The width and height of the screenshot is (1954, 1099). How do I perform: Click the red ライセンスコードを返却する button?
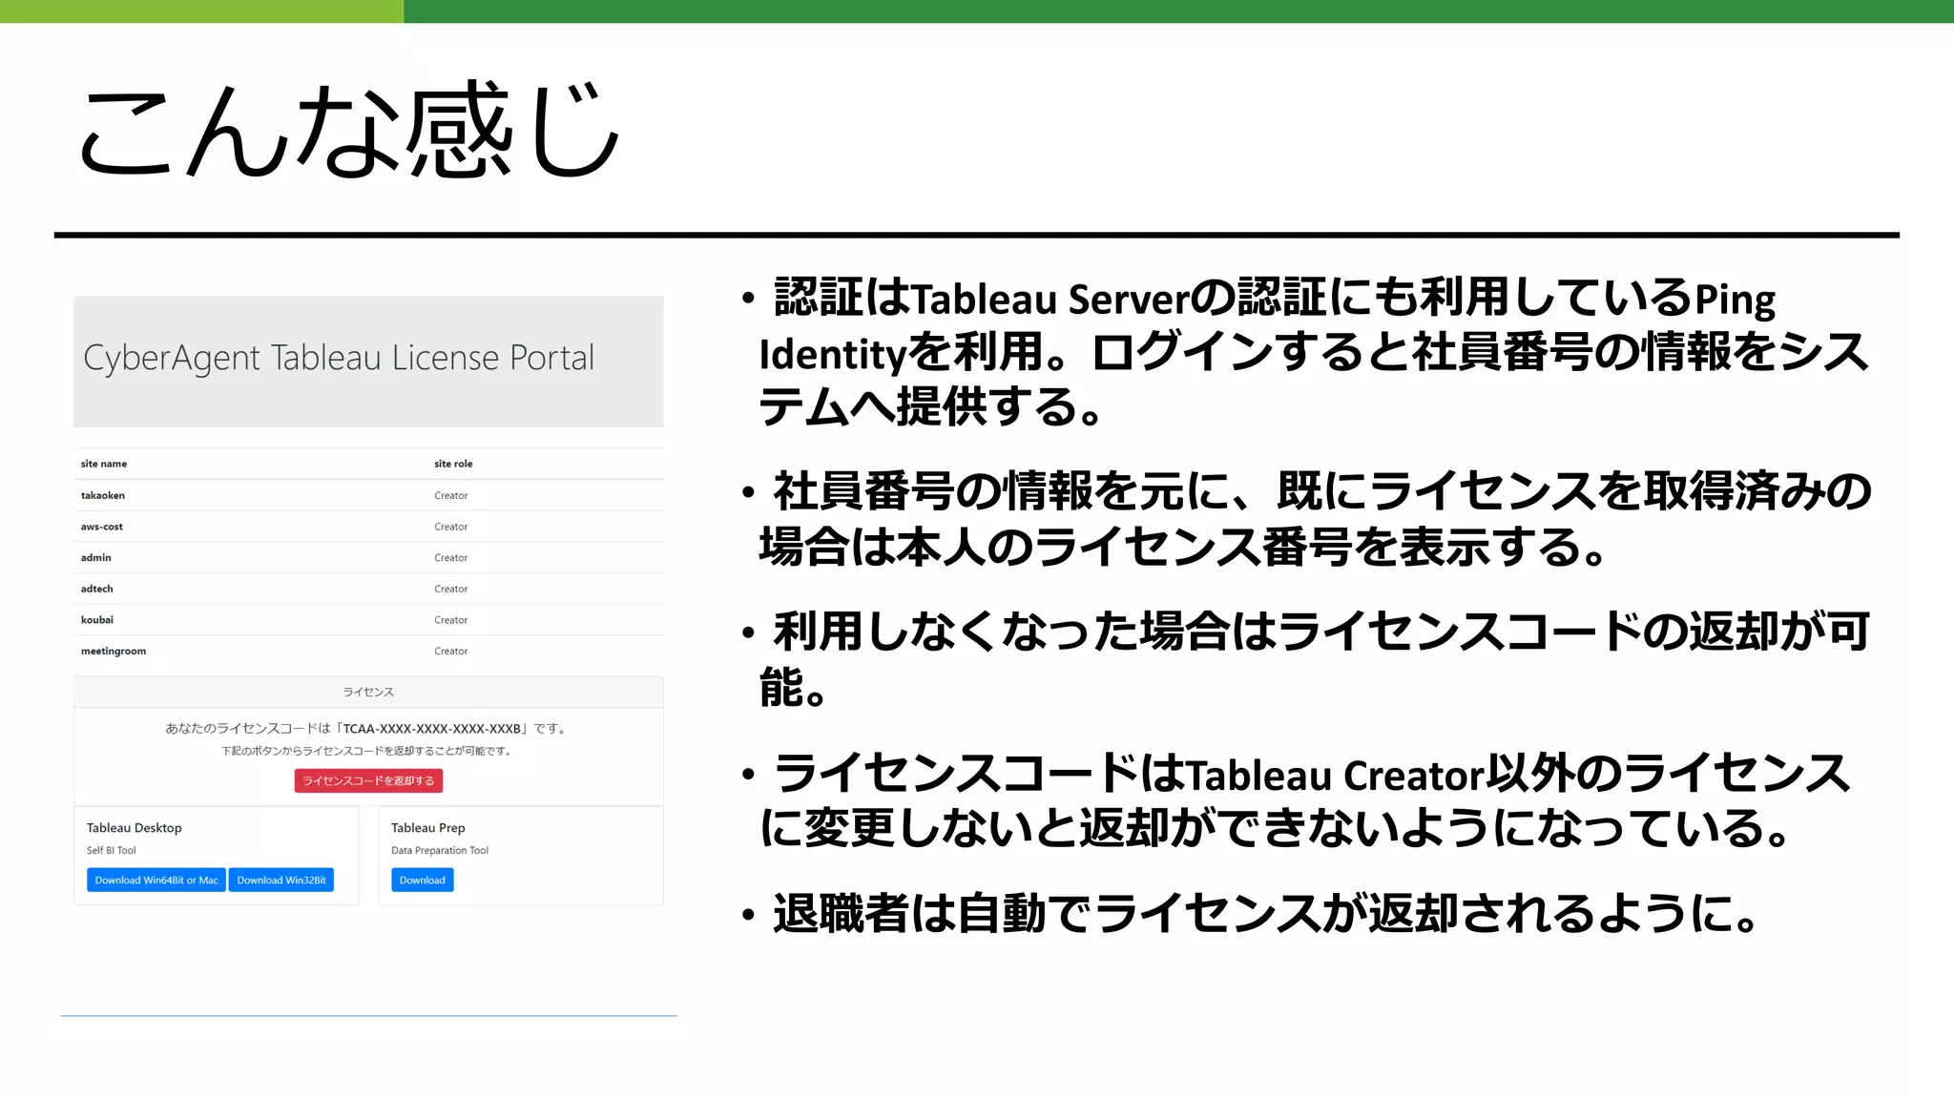(368, 780)
